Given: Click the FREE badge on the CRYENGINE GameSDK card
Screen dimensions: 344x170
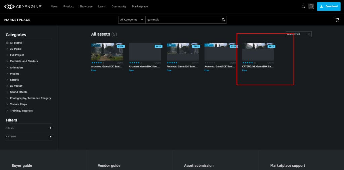Looking at the screenshot, I should [271, 46].
